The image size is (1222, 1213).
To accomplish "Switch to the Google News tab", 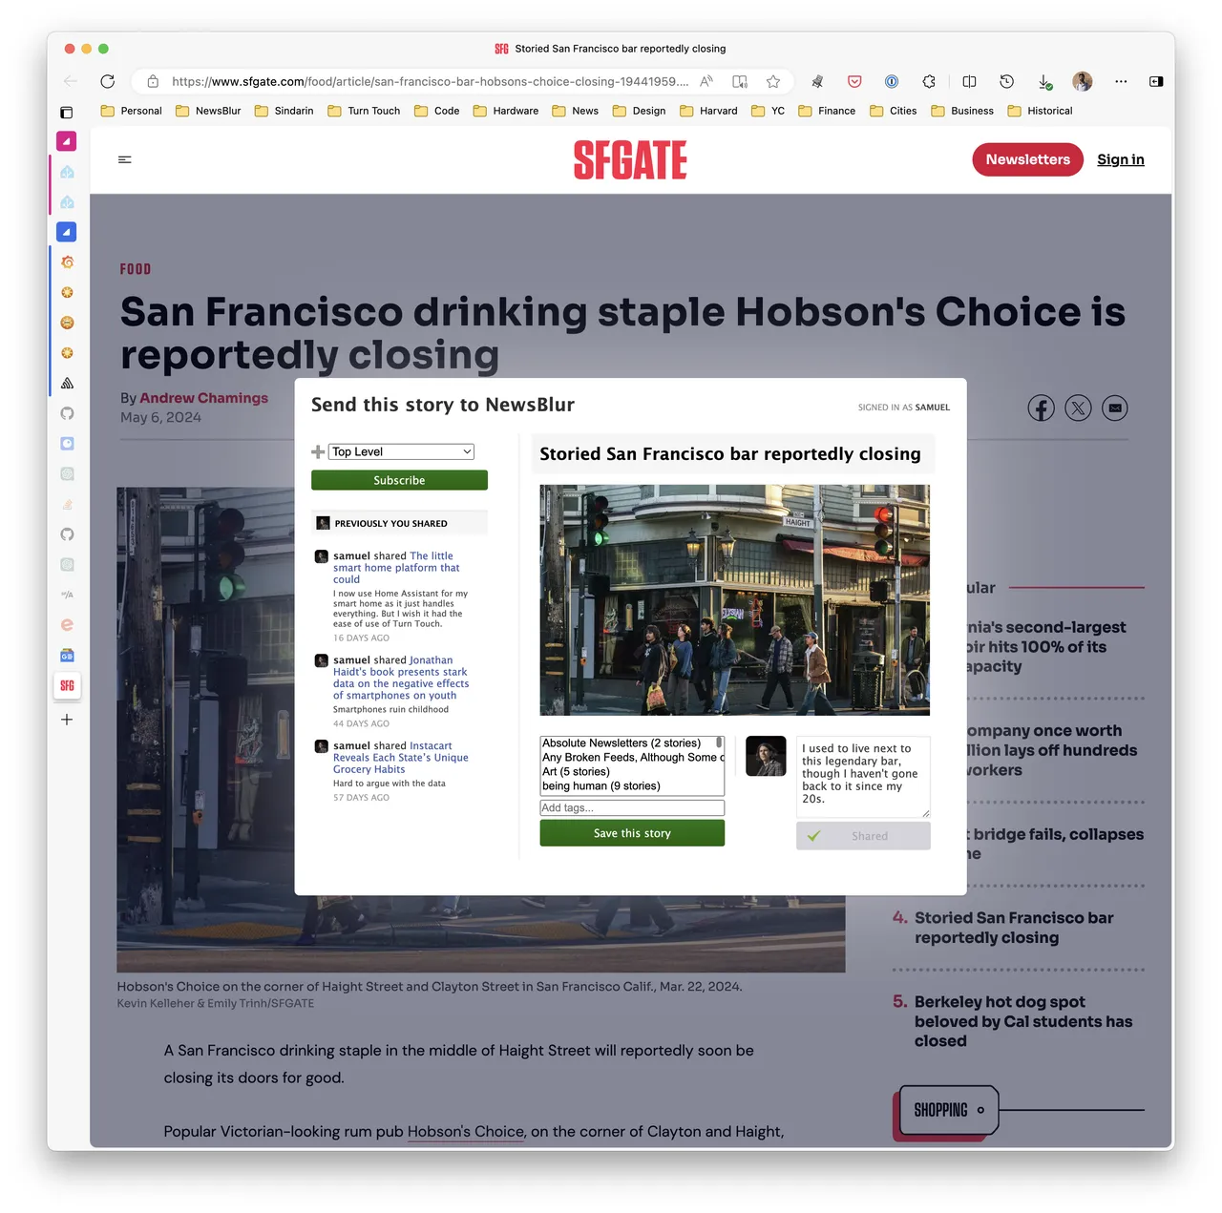I will pos(67,656).
